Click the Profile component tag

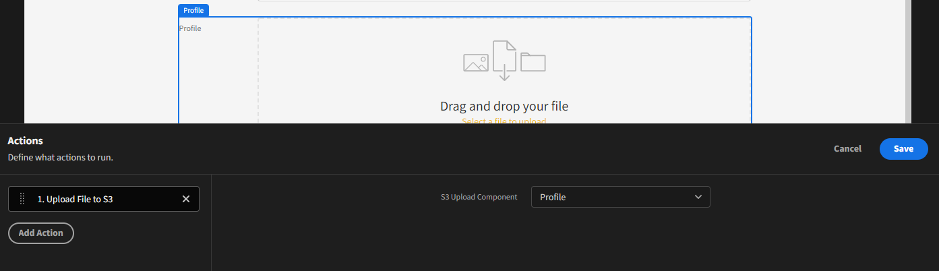[193, 10]
